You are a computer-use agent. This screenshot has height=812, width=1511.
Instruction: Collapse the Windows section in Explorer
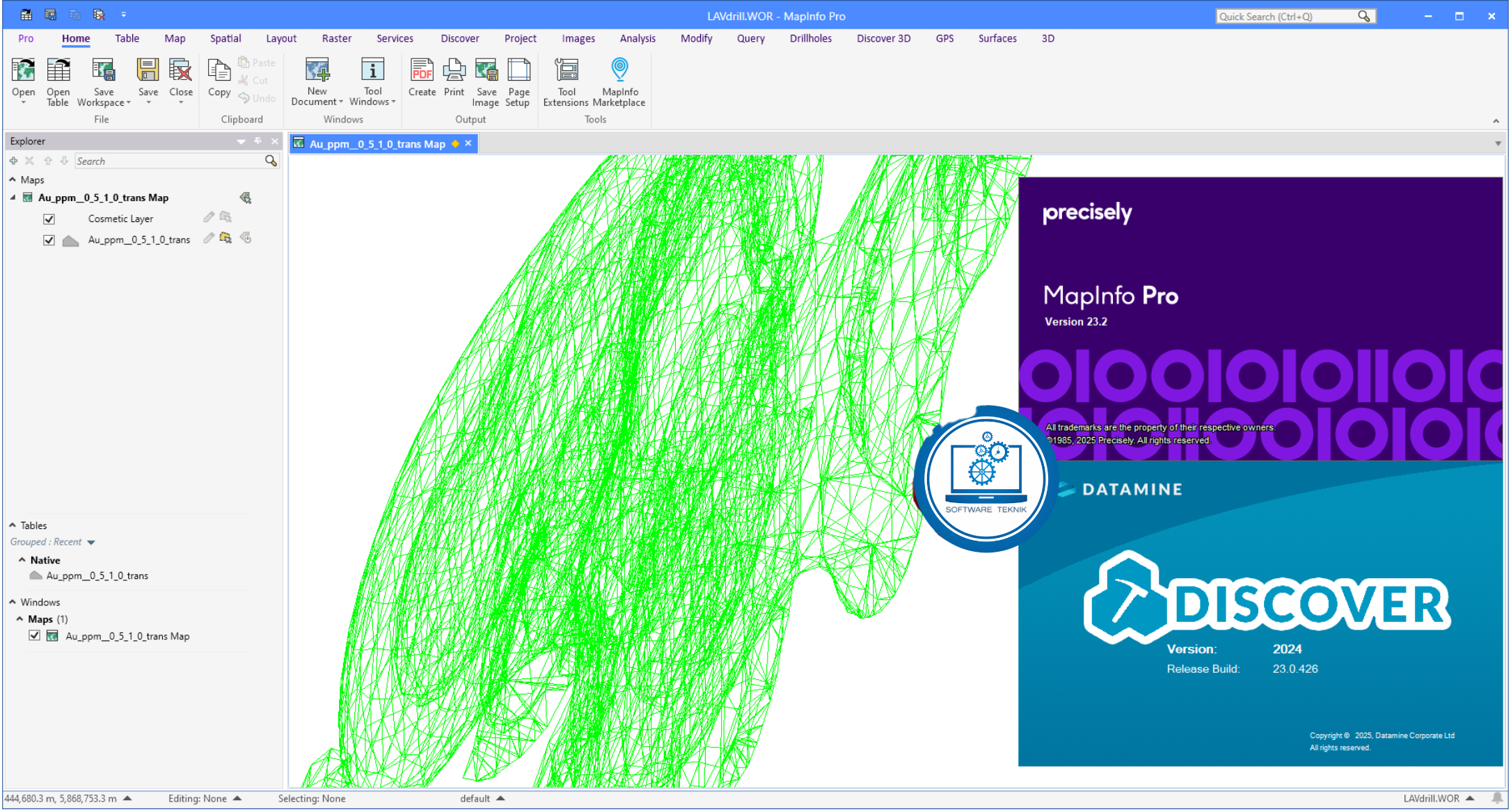13,602
